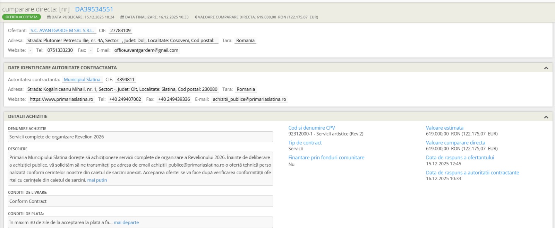Open the DA39534551 direct purchase link

pos(94,9)
